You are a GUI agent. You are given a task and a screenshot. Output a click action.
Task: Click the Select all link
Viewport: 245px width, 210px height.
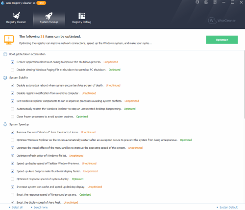click(17, 208)
